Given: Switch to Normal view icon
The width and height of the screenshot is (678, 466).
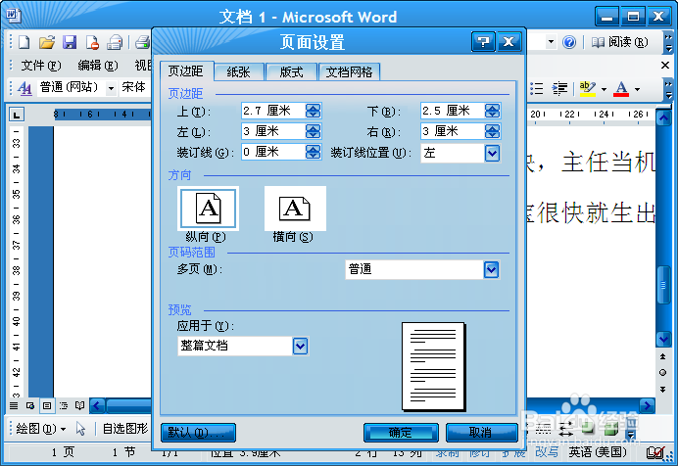Looking at the screenshot, I should click(14, 405).
